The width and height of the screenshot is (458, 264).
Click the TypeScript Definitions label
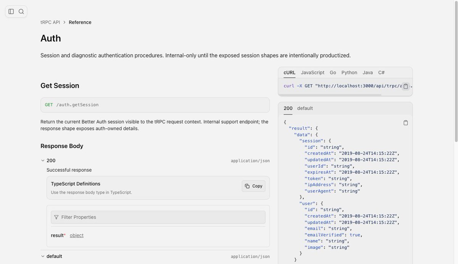(x=76, y=184)
